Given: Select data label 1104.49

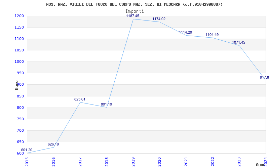Looking at the screenshot, I should point(212,35).
